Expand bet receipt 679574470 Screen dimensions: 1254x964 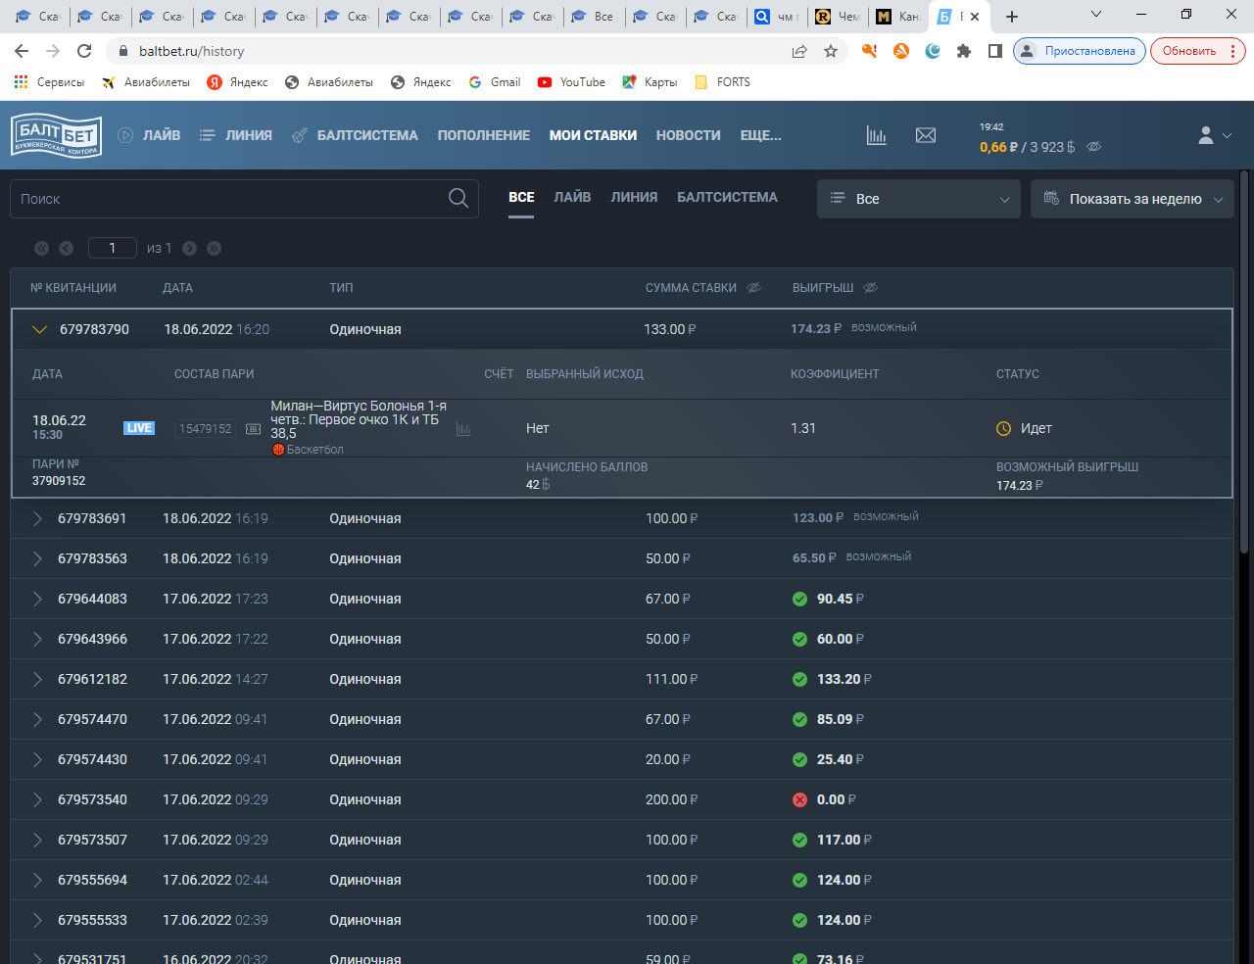click(x=37, y=719)
